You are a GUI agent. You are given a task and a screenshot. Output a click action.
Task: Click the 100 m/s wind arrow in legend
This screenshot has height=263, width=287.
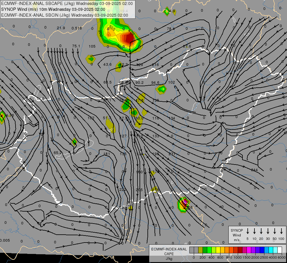[x=281, y=231]
